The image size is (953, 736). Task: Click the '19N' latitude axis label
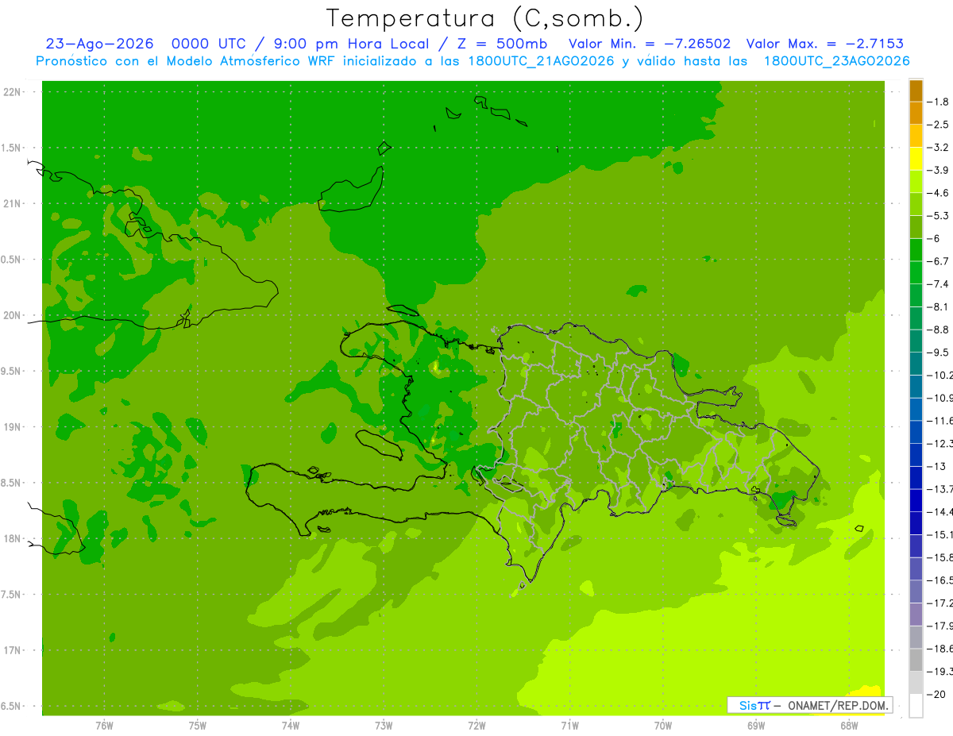[13, 427]
